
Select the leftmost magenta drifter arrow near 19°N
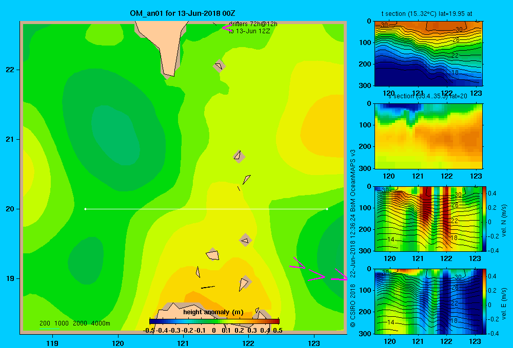coord(298,264)
